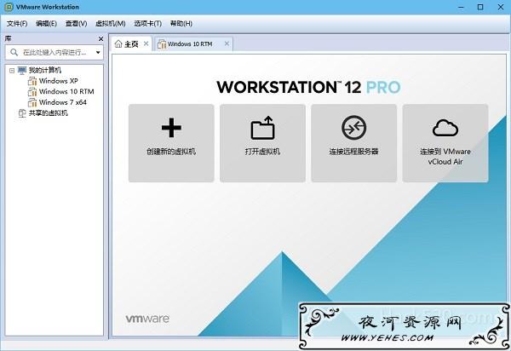Maximize the VMware Workstation window

coord(480,7)
